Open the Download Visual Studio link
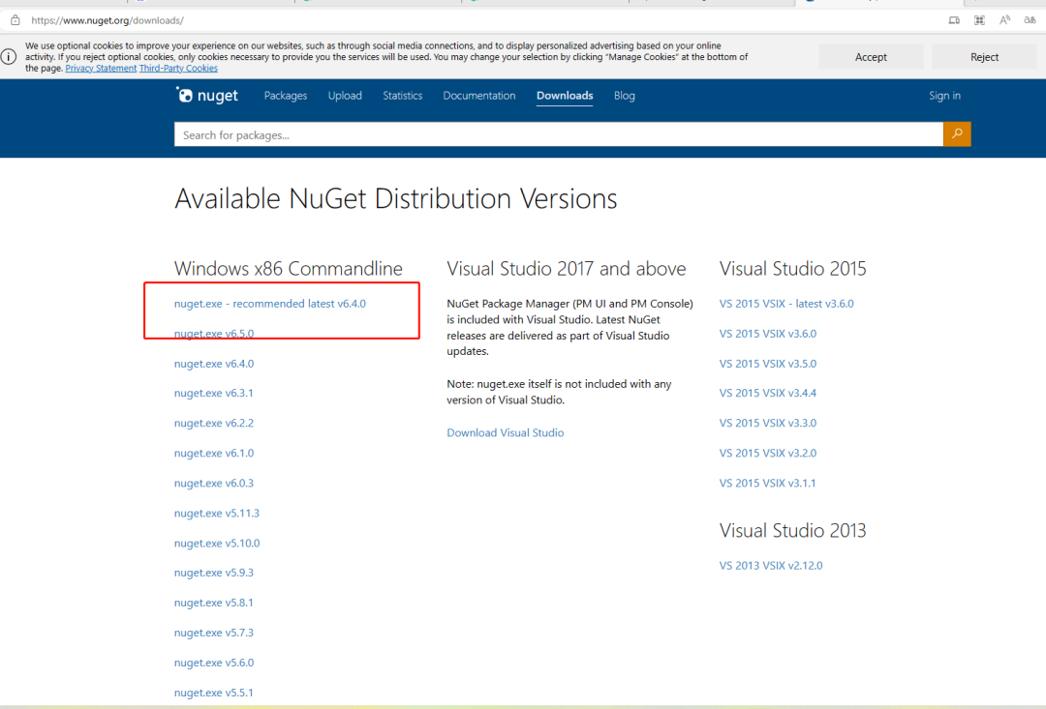 (505, 432)
